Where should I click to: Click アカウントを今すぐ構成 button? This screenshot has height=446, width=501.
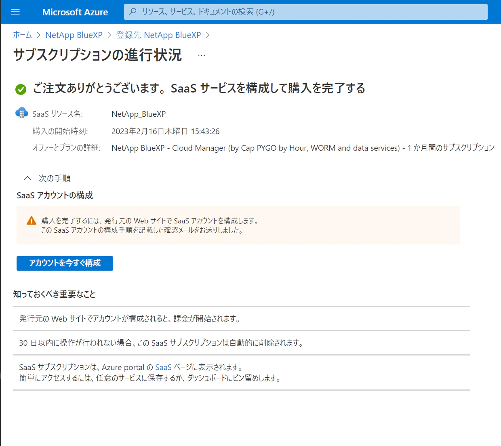tap(65, 263)
